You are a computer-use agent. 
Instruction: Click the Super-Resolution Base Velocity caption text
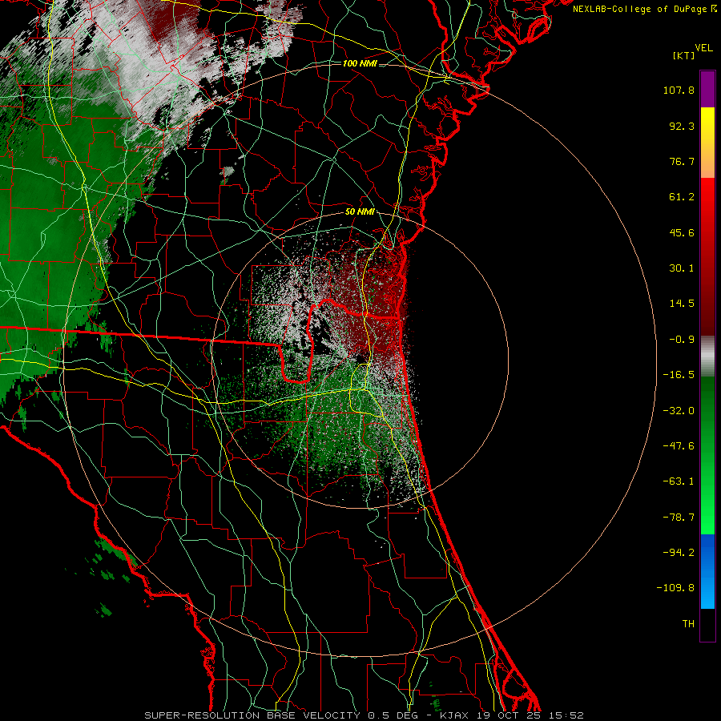[252, 715]
